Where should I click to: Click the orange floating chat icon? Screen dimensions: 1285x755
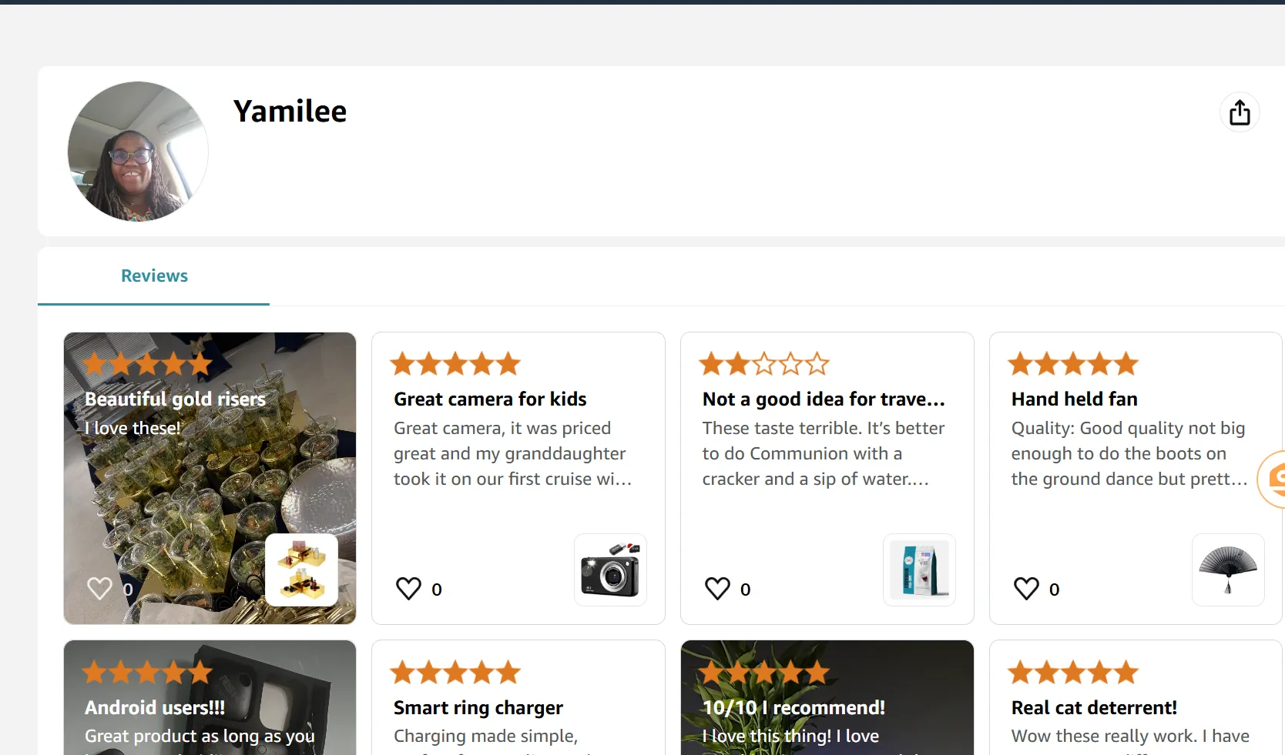click(1273, 479)
